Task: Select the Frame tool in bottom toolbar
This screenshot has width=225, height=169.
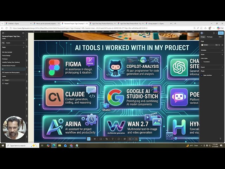Action: pyautogui.click(x=95, y=139)
